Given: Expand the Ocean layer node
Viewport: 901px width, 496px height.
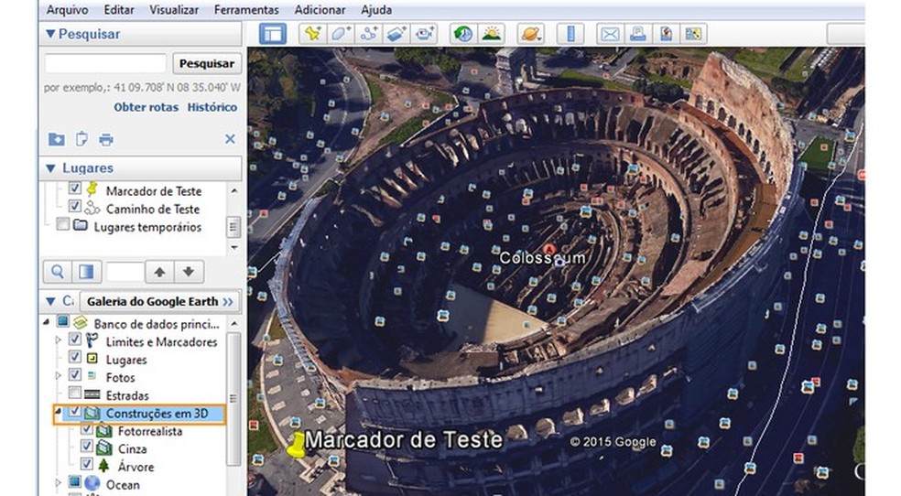Looking at the screenshot, I should [58, 482].
